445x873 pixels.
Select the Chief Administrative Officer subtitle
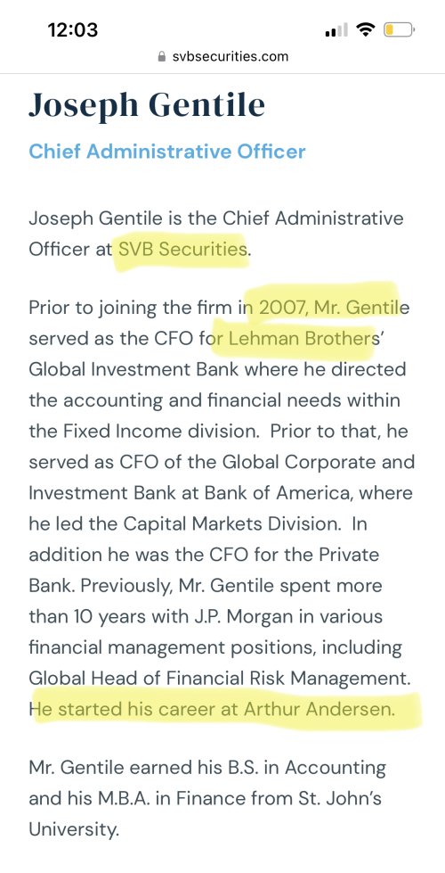tap(167, 151)
